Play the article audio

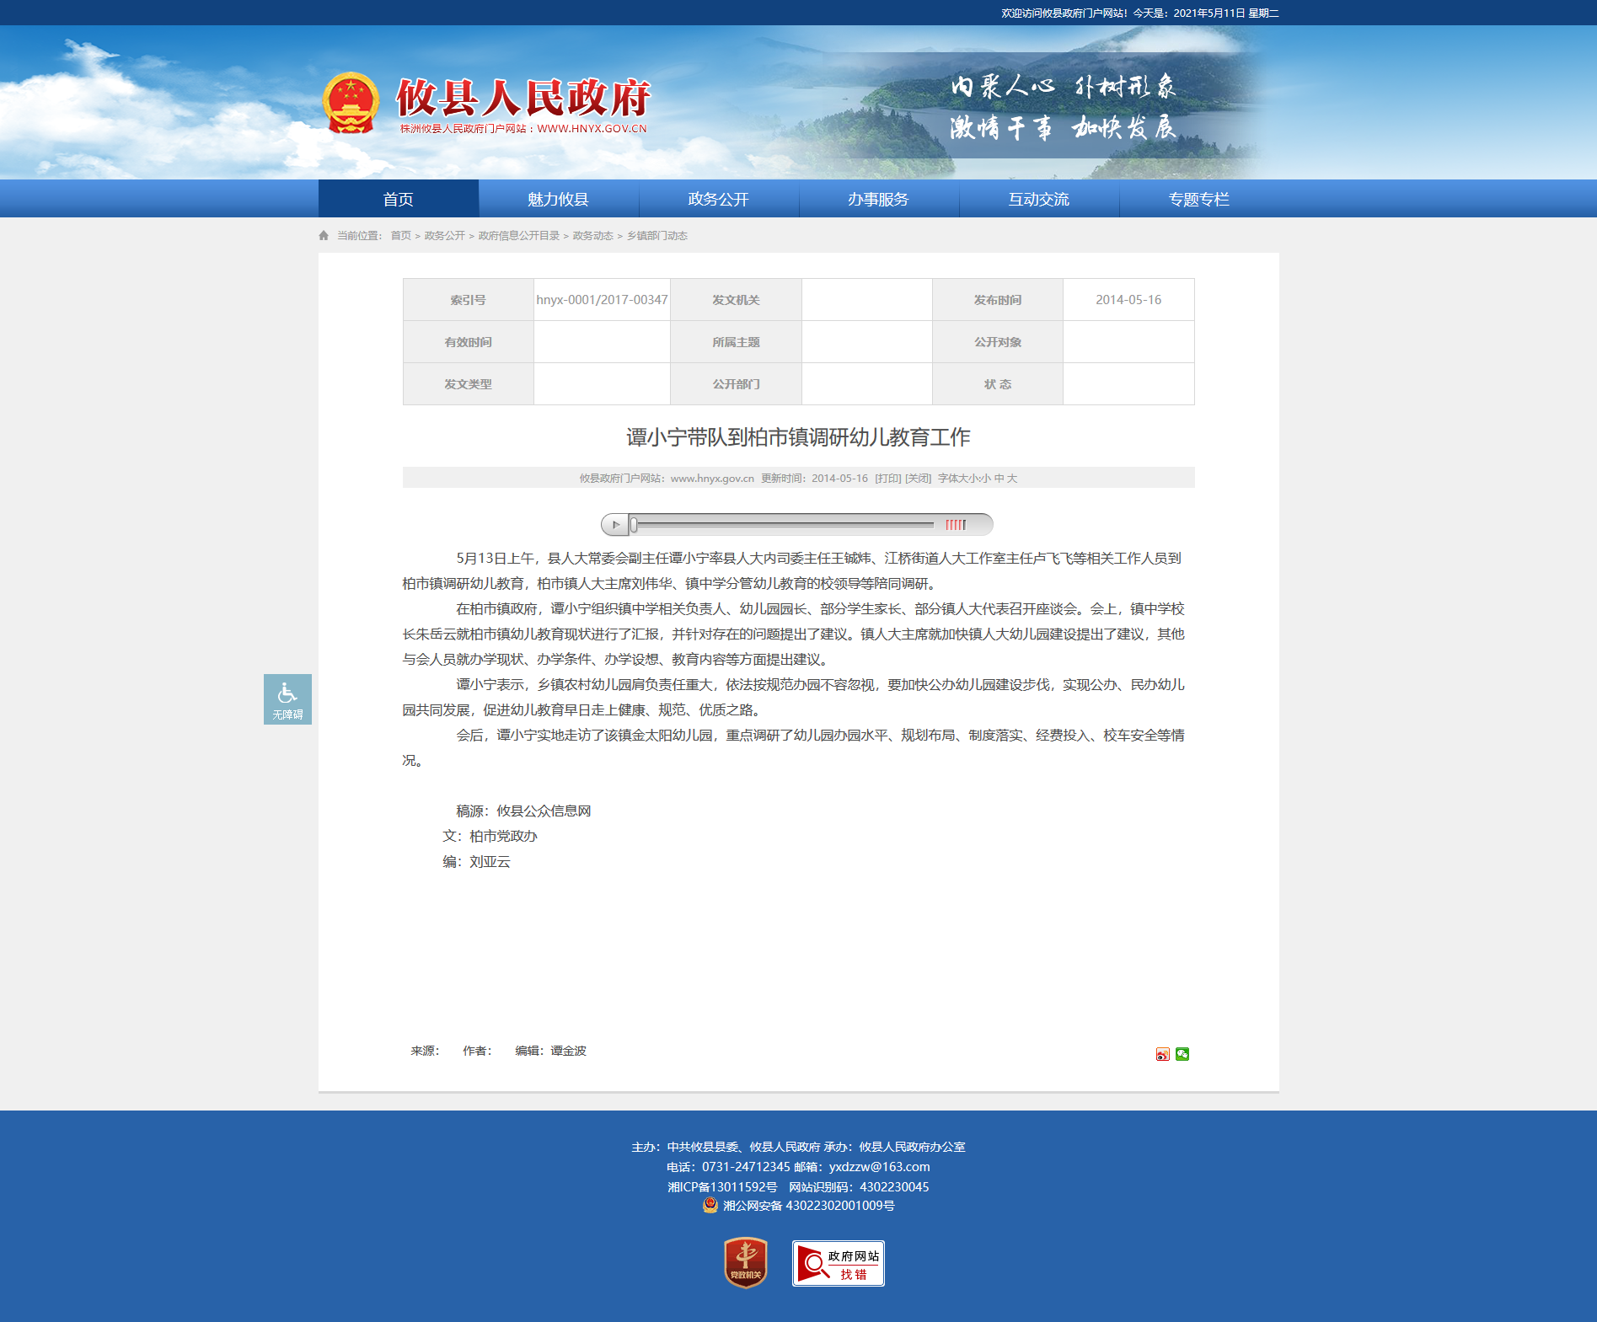615,525
